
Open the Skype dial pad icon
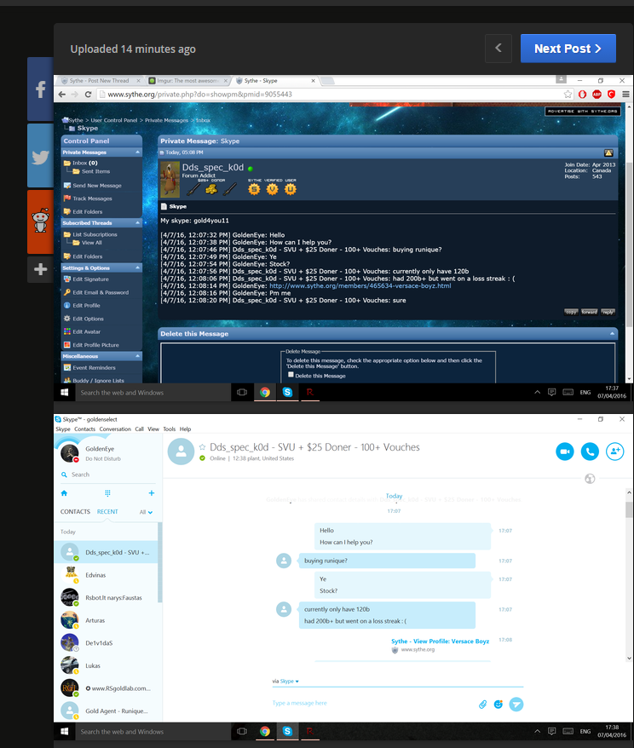[x=107, y=493]
